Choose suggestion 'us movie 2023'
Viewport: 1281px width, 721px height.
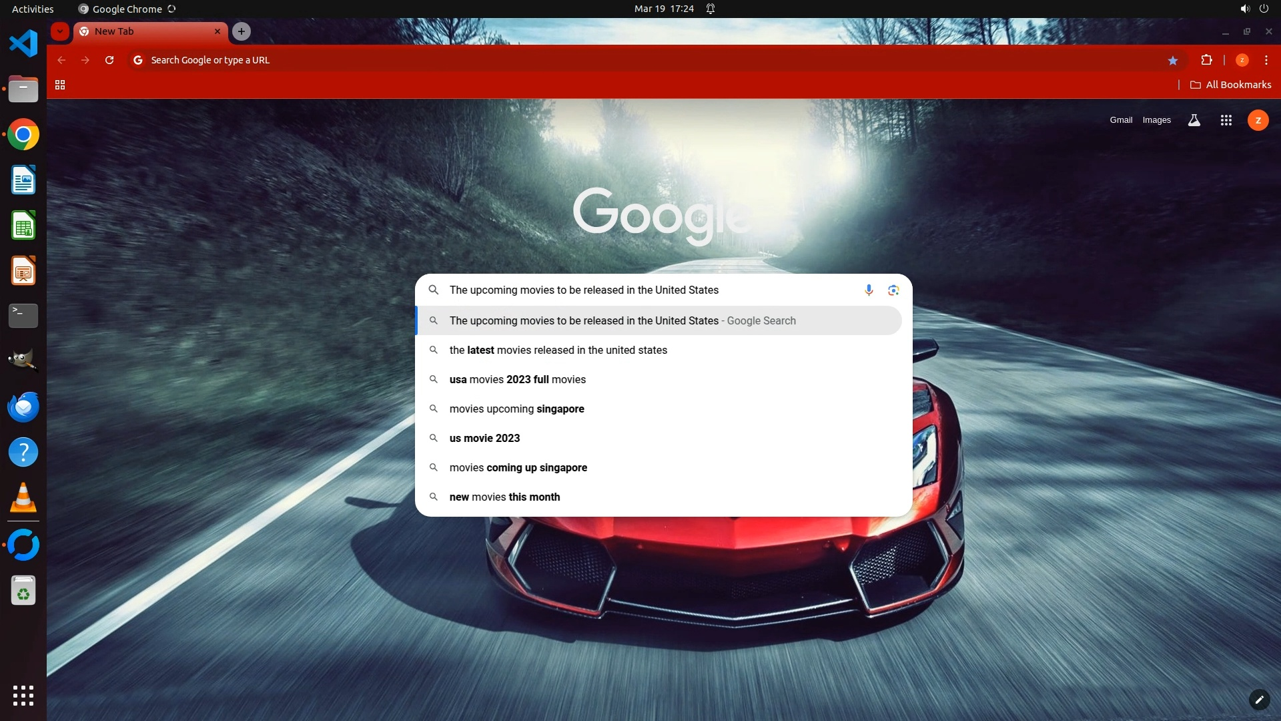coord(484,438)
